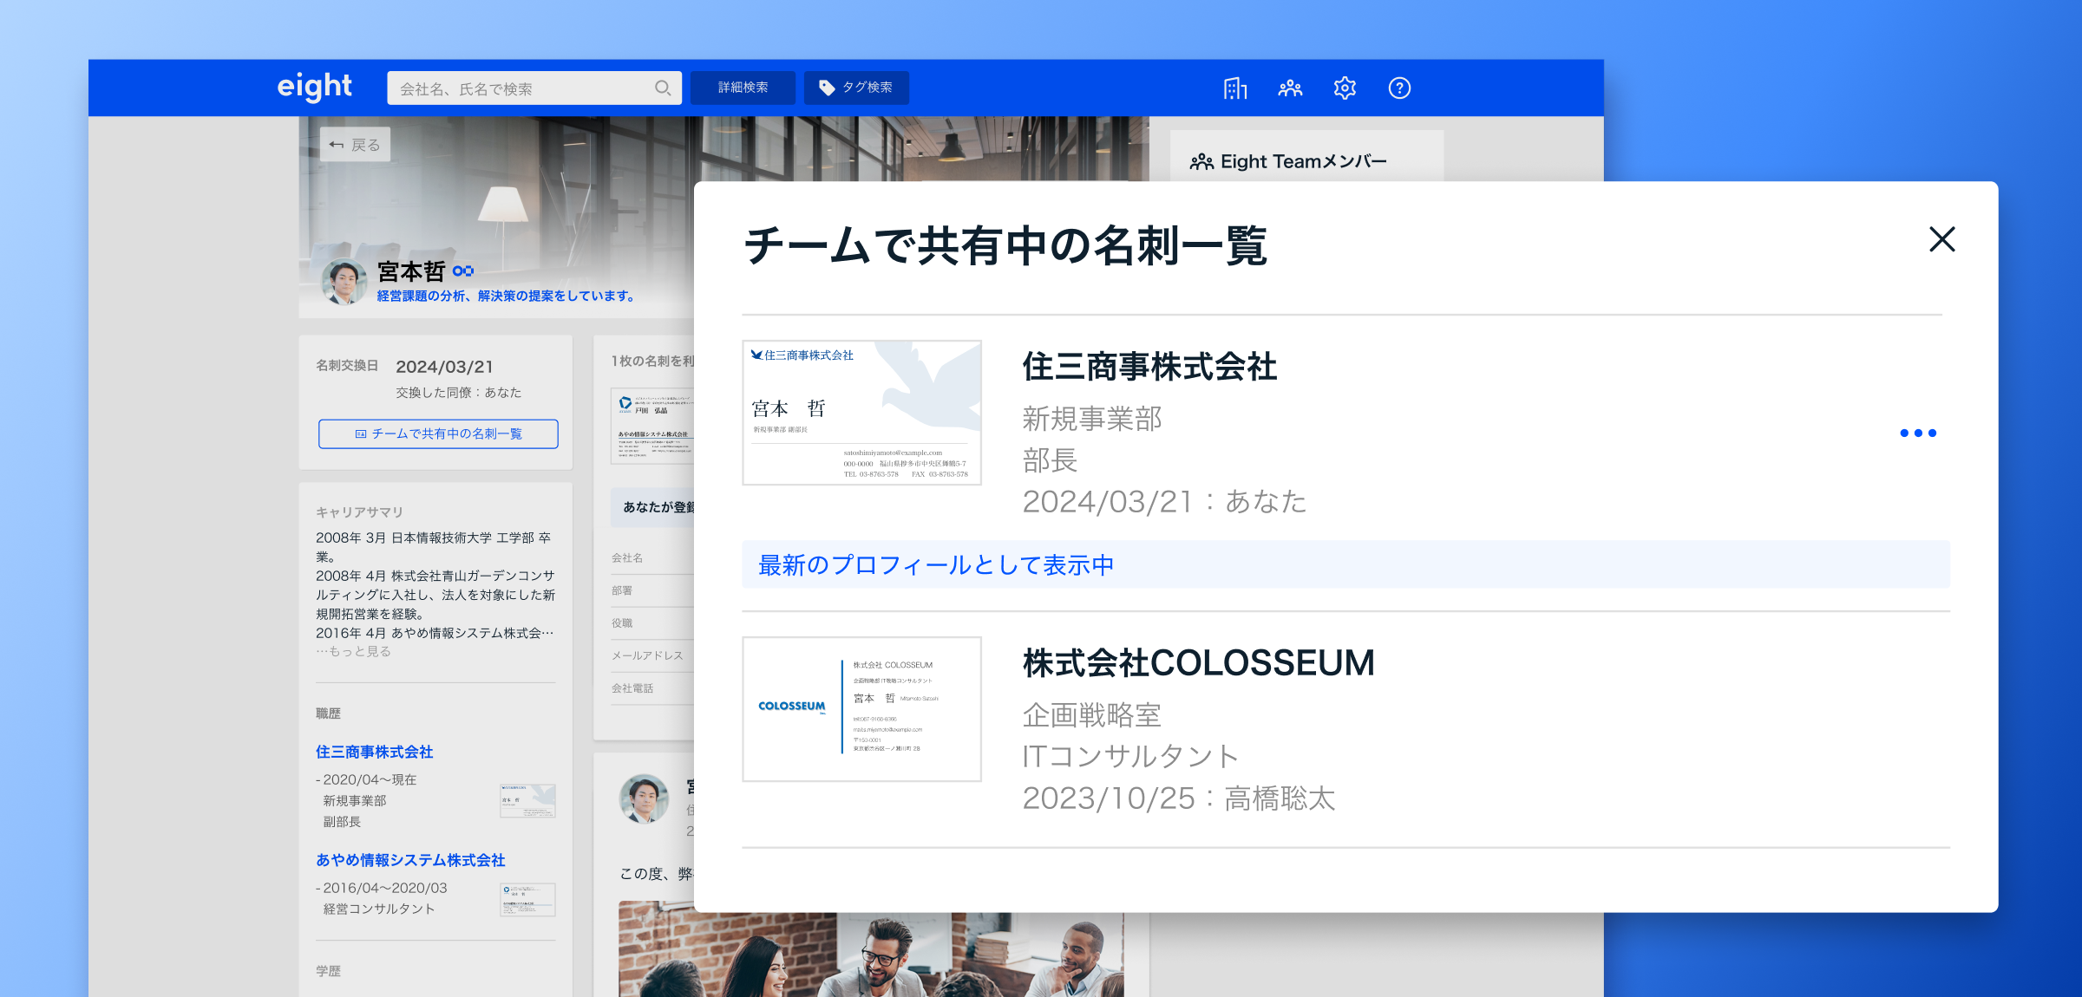Click the help question mark icon
The width and height of the screenshot is (2082, 997).
tap(1400, 88)
